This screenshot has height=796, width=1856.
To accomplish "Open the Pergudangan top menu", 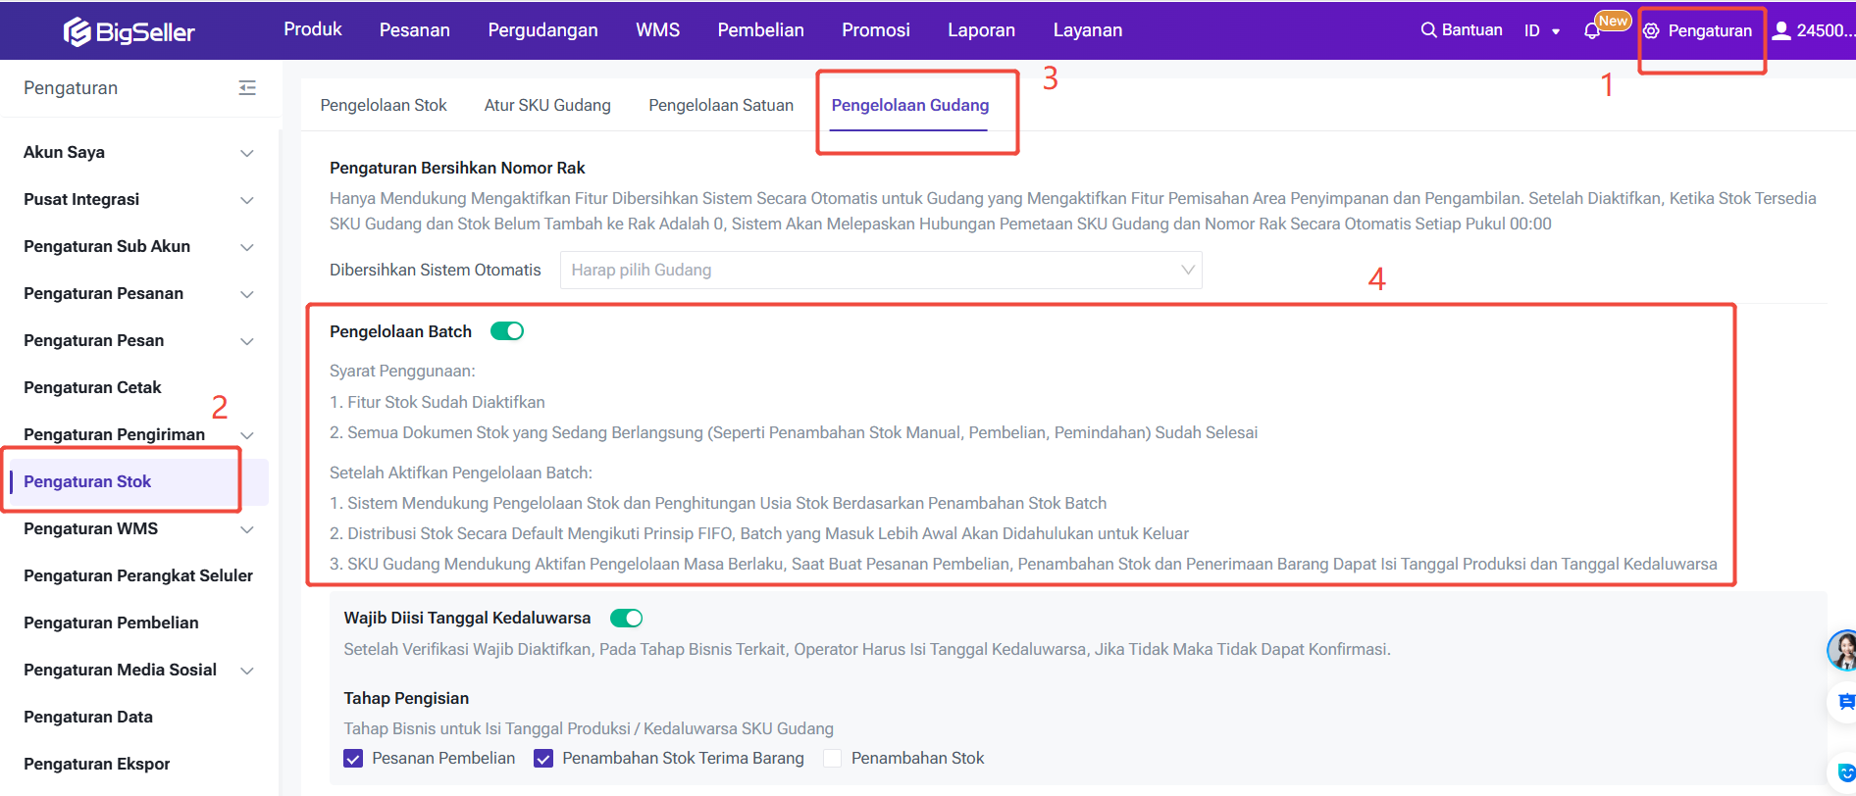I will (x=542, y=30).
